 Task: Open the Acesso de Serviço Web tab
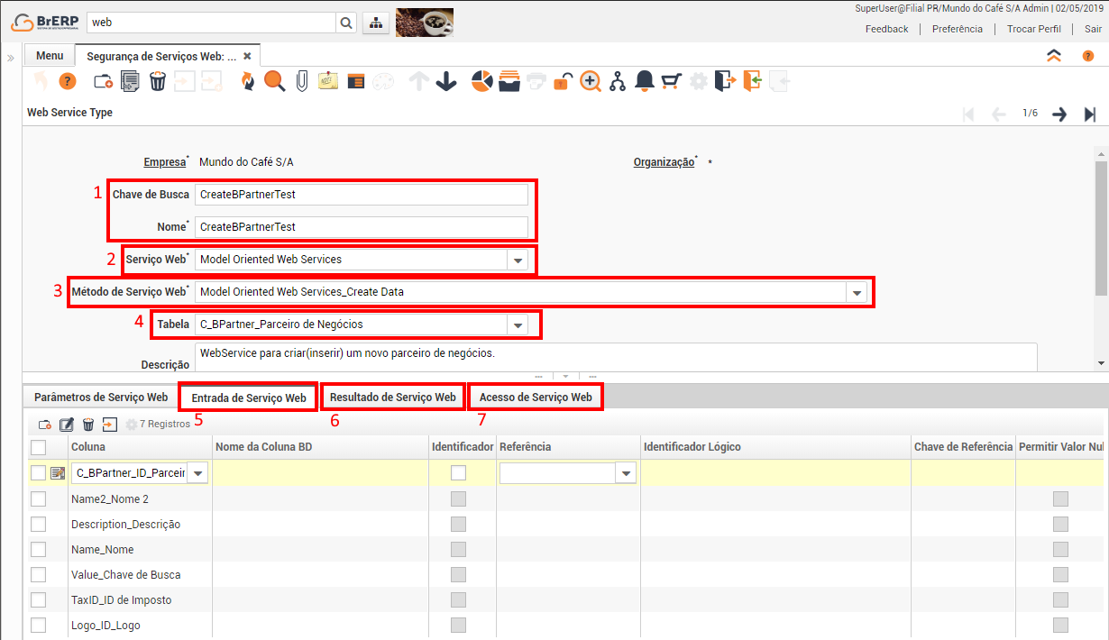tap(536, 398)
